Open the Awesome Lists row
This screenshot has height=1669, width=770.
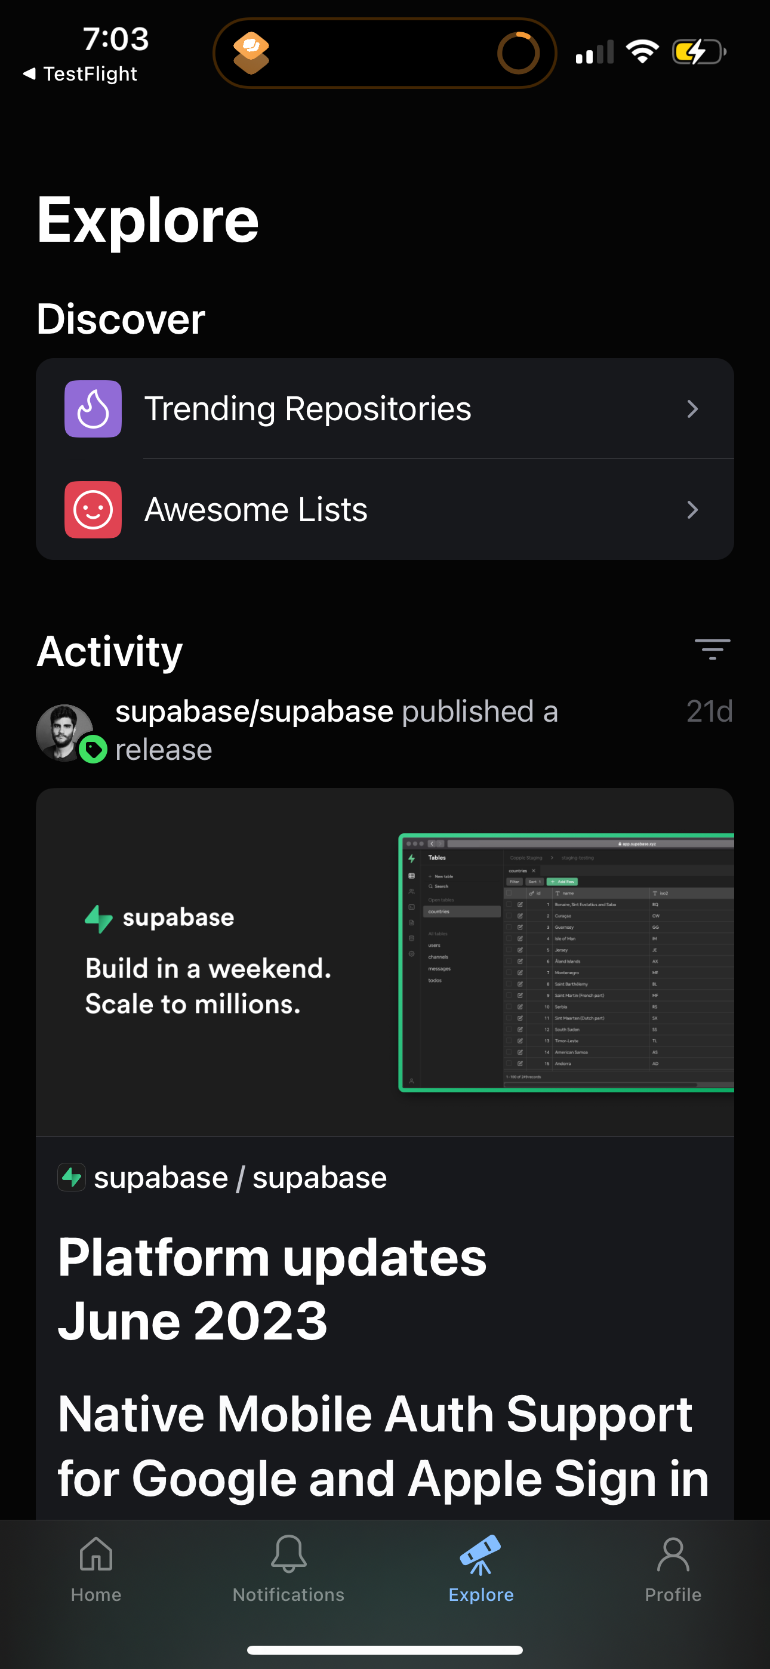click(x=385, y=510)
